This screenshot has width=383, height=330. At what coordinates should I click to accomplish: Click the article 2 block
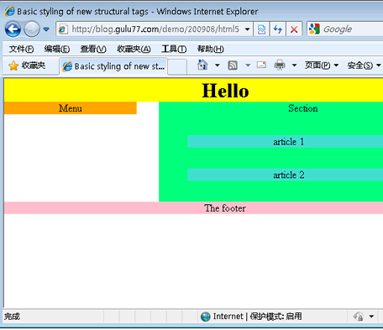286,175
